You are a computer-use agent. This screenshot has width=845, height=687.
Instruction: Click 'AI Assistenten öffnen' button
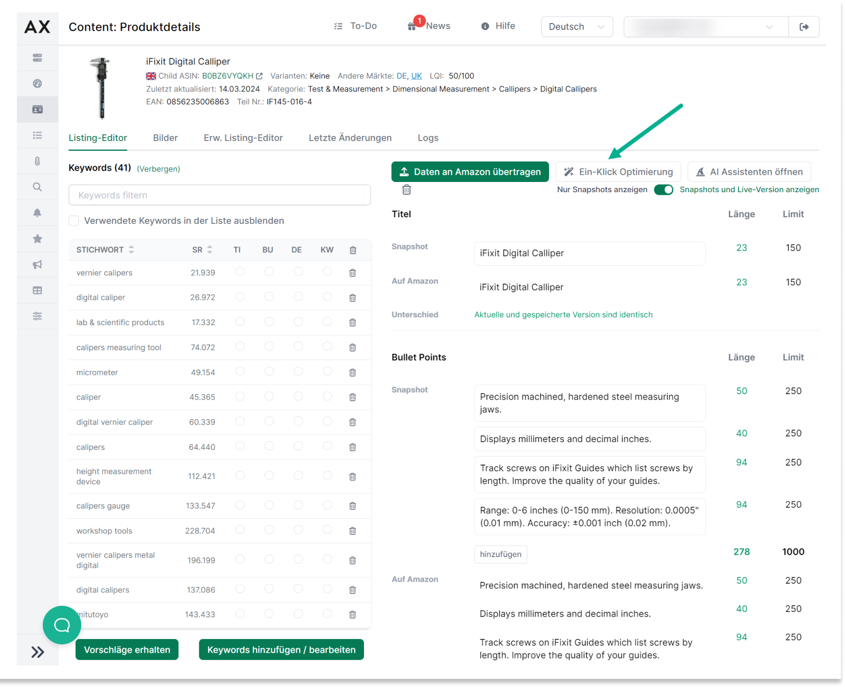(749, 172)
